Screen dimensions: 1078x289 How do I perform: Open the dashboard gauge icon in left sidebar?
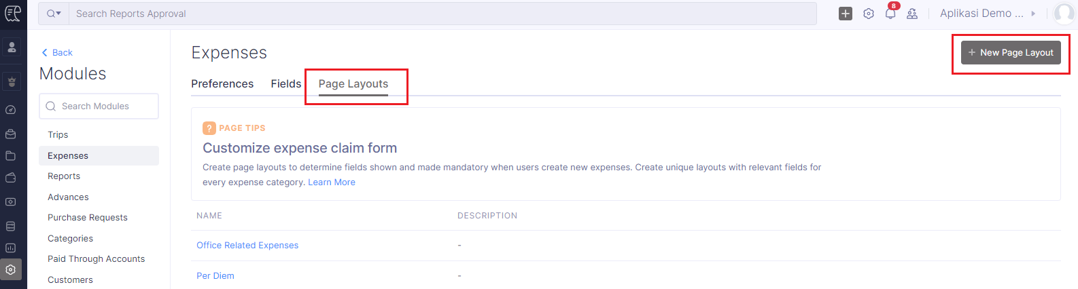[x=11, y=110]
